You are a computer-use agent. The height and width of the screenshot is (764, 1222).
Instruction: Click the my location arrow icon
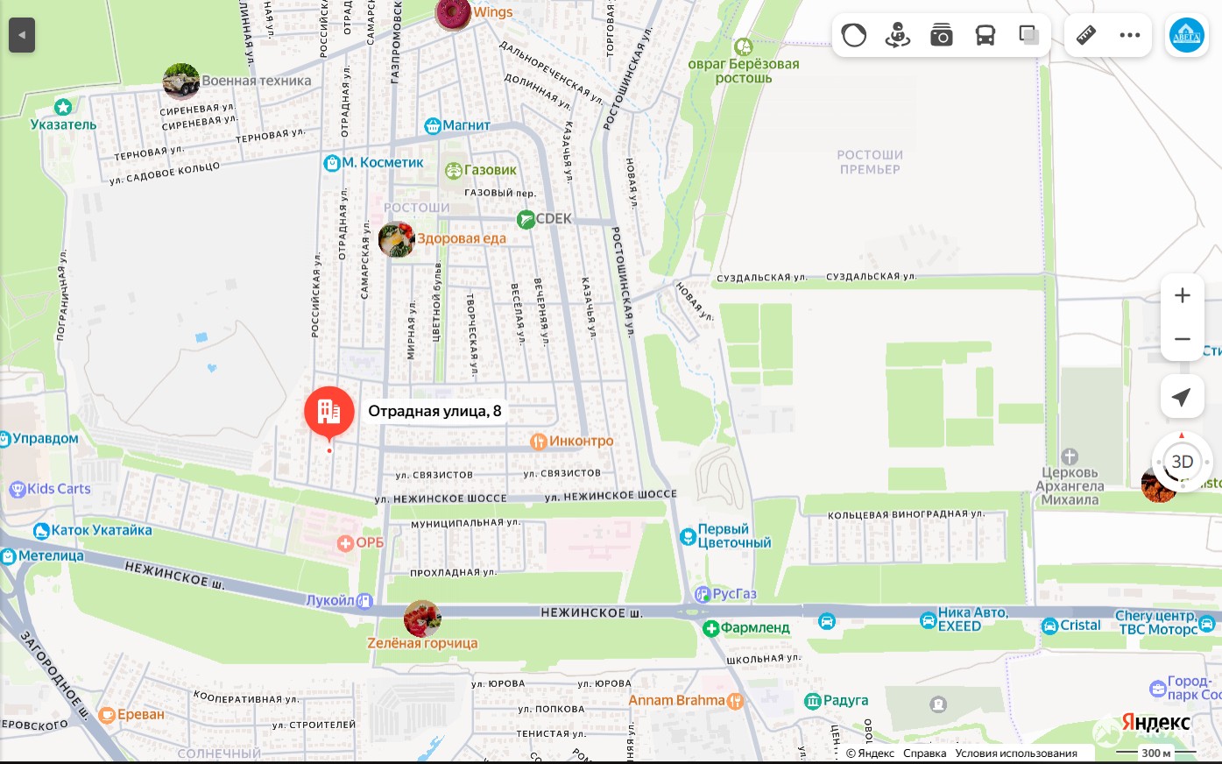[x=1182, y=397]
